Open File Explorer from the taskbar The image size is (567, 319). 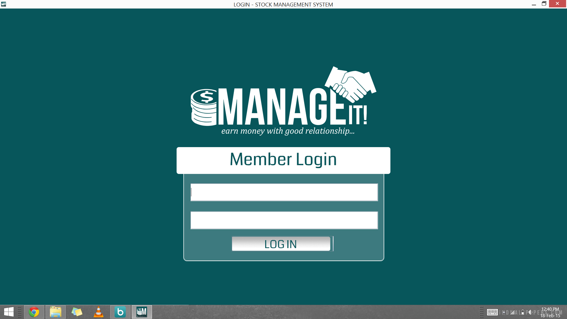click(x=56, y=312)
